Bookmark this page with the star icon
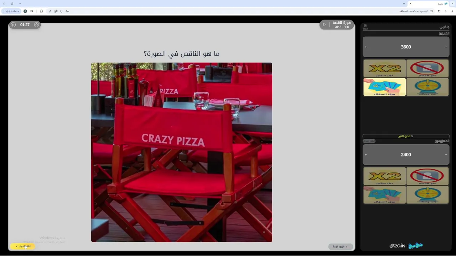Viewport: 456px width, 256px height. click(x=50, y=11)
